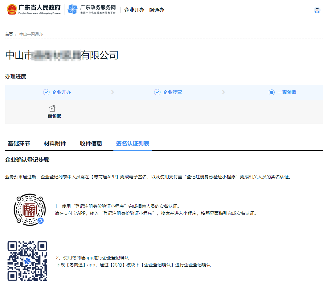The height and width of the screenshot is (287, 323).
Task: Click the Guangdong Provincial Government emblem logo
Action: point(12,9)
